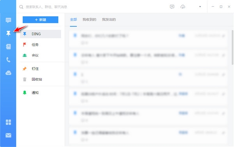Screen dimensions: 234x147
Task: Open the top bar dropdown arrow
Action: pos(200,7)
